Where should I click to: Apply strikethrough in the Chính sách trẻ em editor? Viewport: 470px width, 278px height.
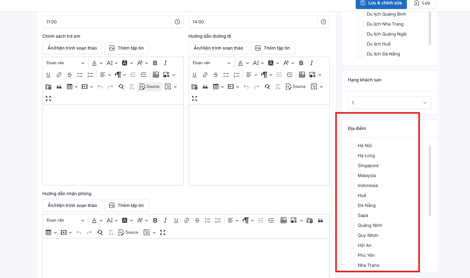(x=70, y=75)
